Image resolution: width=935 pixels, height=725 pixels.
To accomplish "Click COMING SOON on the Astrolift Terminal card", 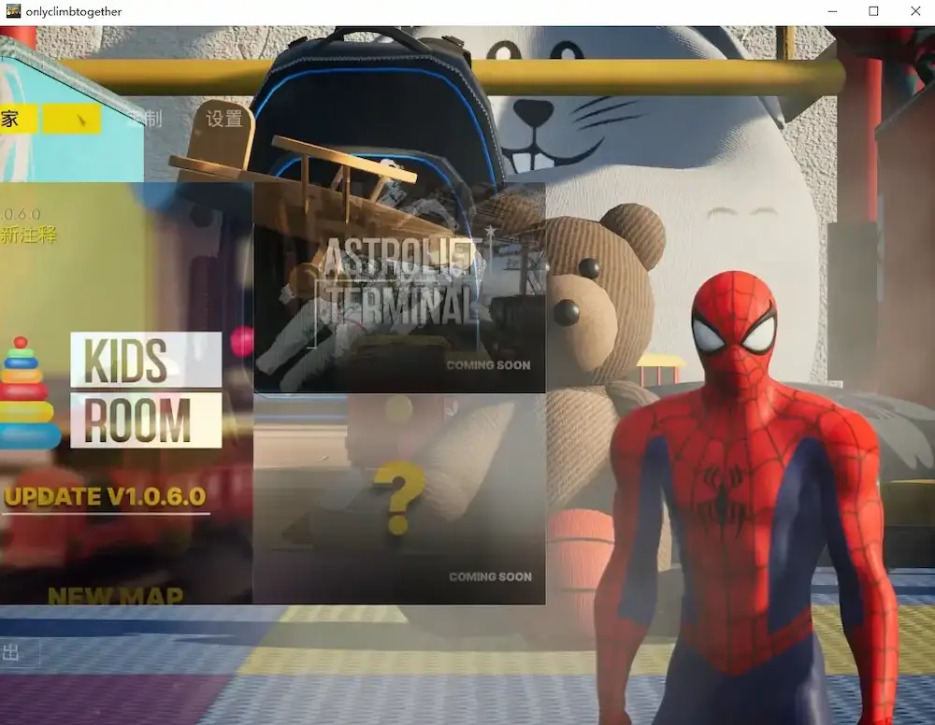I will (x=488, y=365).
